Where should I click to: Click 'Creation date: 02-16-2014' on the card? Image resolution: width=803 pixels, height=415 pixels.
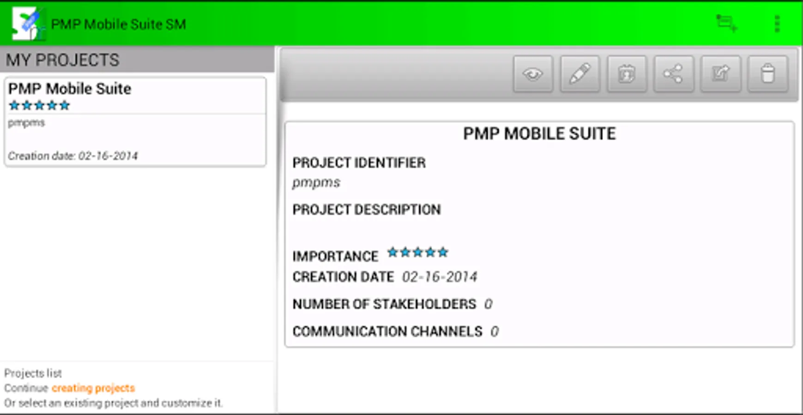[x=73, y=156]
